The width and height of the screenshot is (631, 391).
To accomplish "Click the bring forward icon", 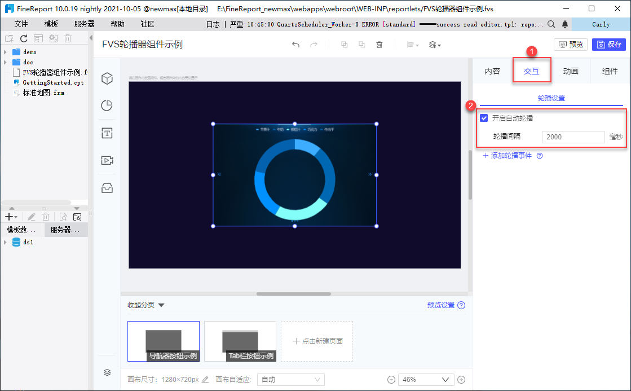I will 344,45.
